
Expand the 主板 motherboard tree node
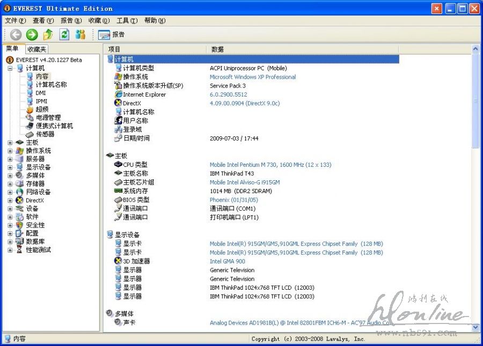pyautogui.click(x=10, y=143)
